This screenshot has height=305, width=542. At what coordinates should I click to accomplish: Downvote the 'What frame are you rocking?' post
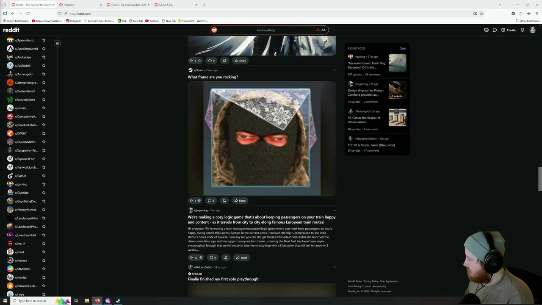[199, 201]
